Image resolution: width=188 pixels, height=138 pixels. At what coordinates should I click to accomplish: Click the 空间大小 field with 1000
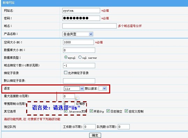78,42
